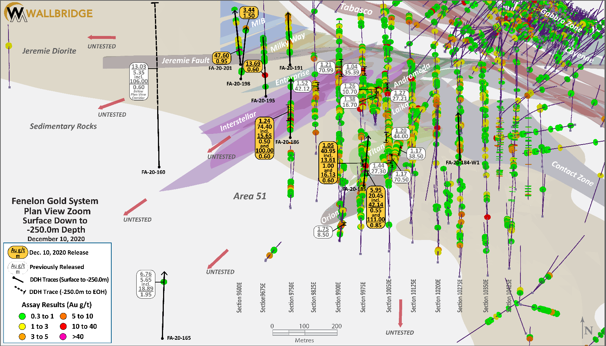Pick the magenta >40 legend circle
Viewport: 606px width, 346px height.
(63, 337)
